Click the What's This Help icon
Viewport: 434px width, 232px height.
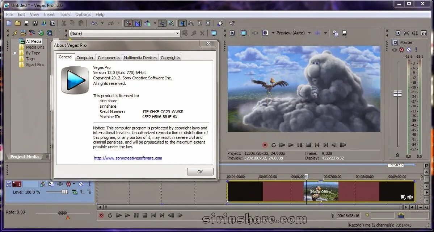tap(232, 23)
